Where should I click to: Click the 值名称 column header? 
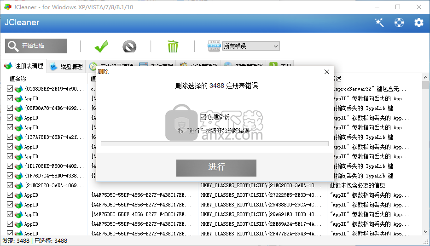[x=18, y=79]
